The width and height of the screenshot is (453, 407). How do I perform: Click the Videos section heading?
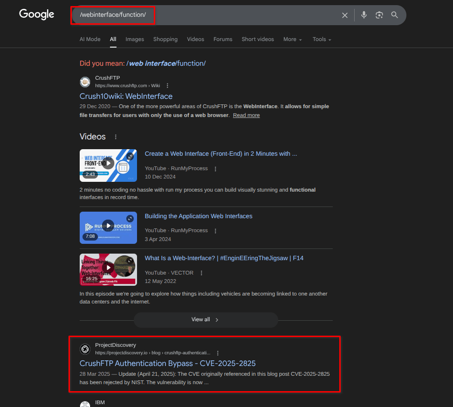pos(93,137)
